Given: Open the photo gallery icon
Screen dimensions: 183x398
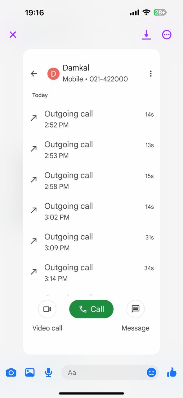Looking at the screenshot, I should tap(30, 372).
